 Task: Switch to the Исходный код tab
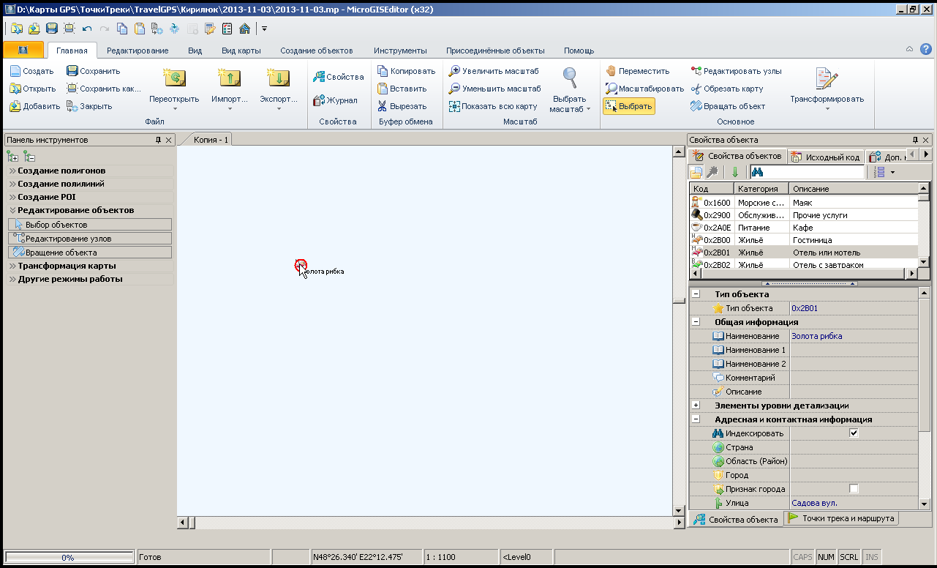[x=825, y=157]
